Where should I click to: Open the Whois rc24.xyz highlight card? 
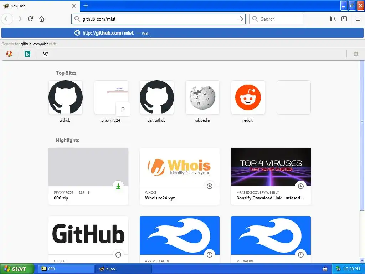(180, 176)
